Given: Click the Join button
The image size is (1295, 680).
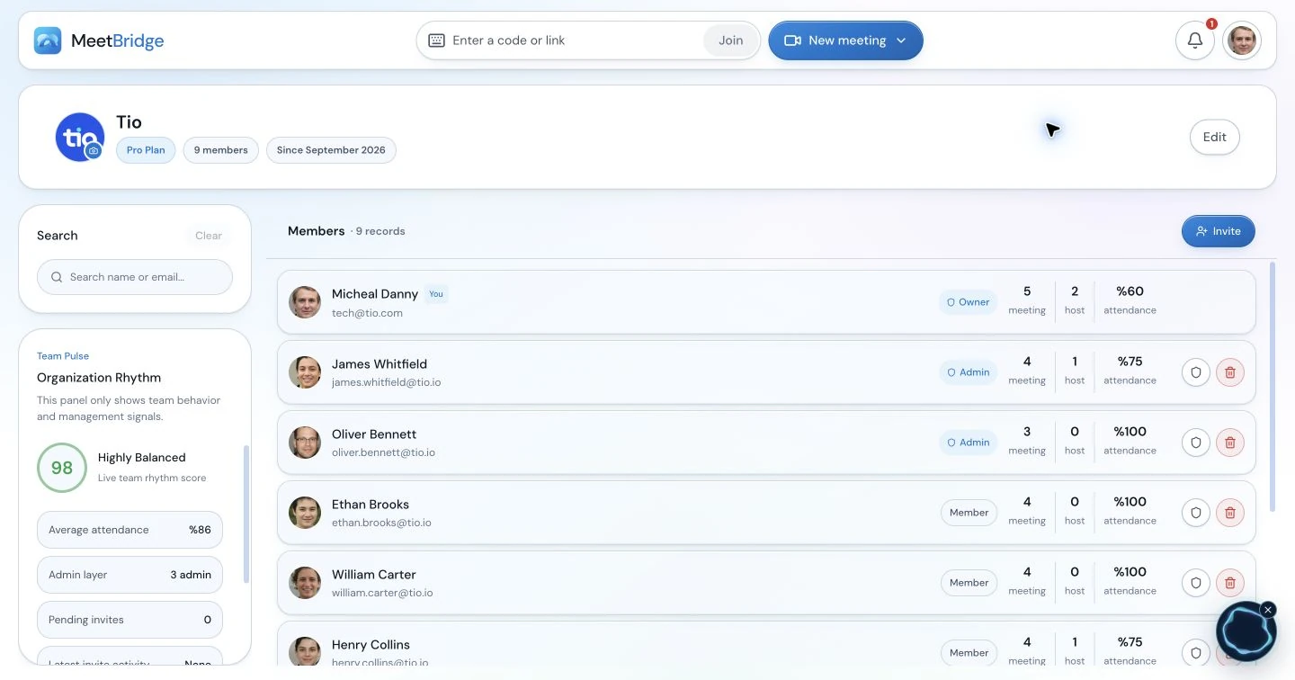Looking at the screenshot, I should pos(731,40).
